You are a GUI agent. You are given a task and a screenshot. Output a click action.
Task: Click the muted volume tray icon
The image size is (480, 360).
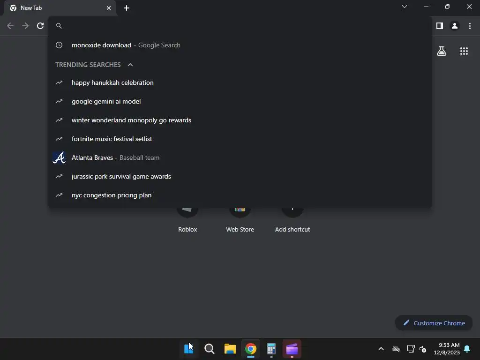coord(423,349)
